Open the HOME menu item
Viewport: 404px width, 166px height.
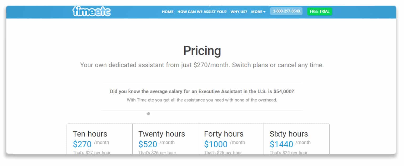[x=168, y=12]
